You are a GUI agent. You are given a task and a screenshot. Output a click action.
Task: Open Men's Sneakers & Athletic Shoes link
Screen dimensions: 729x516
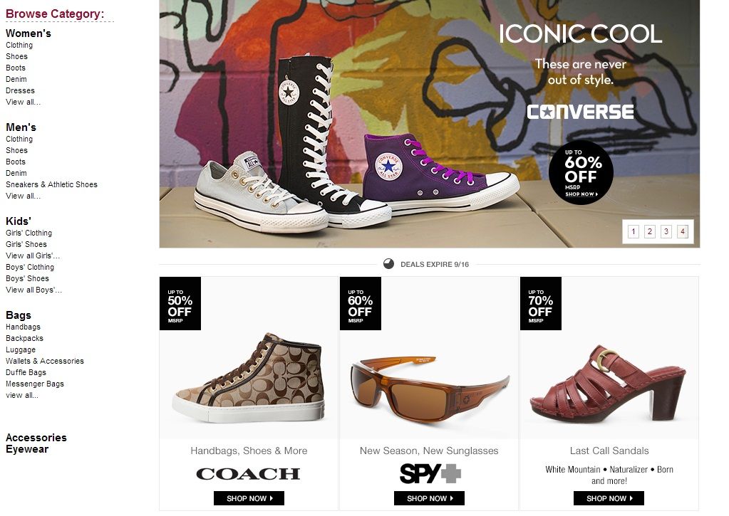click(x=51, y=184)
